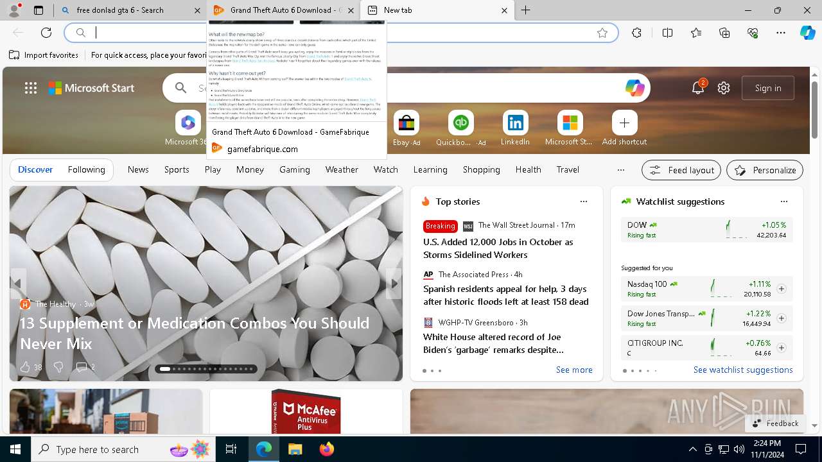This screenshot has width=822, height=462.
Task: Open the Travel category
Action: coord(568,170)
